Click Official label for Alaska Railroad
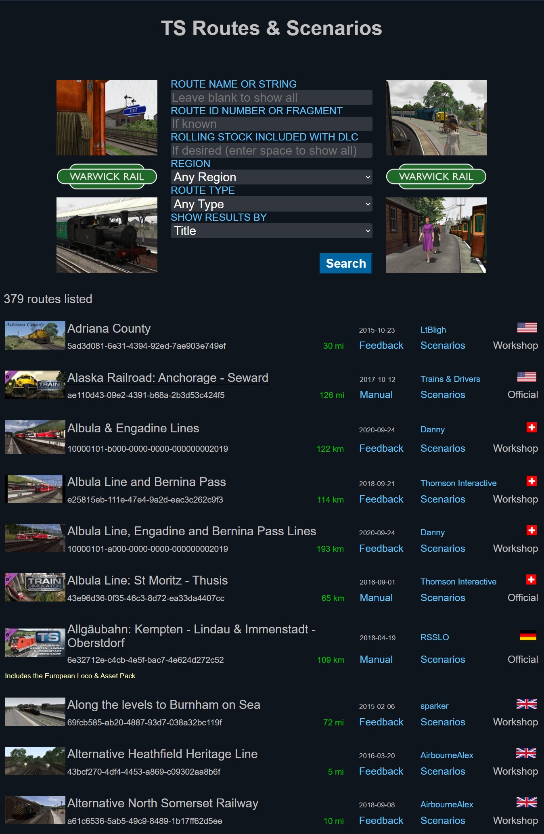544x834 pixels. click(x=523, y=395)
